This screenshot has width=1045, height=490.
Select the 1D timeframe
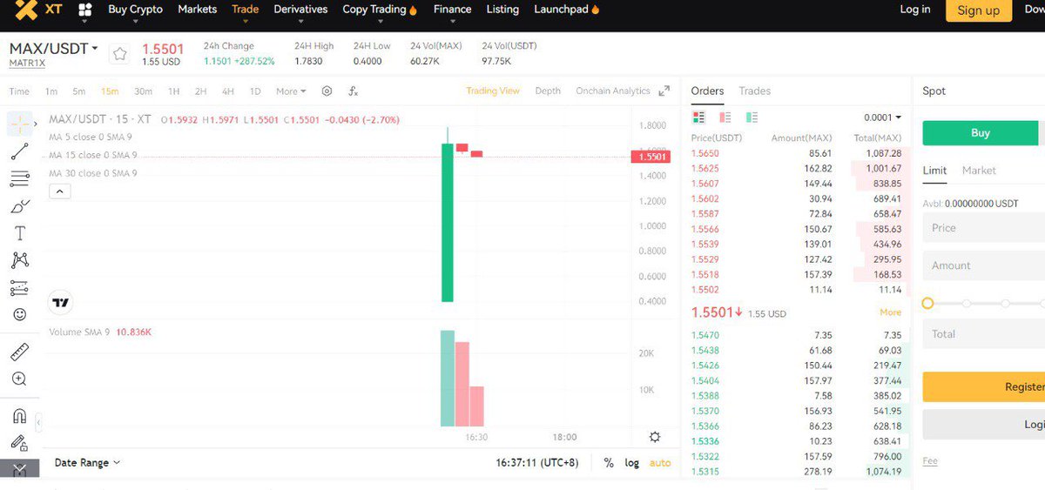click(255, 91)
